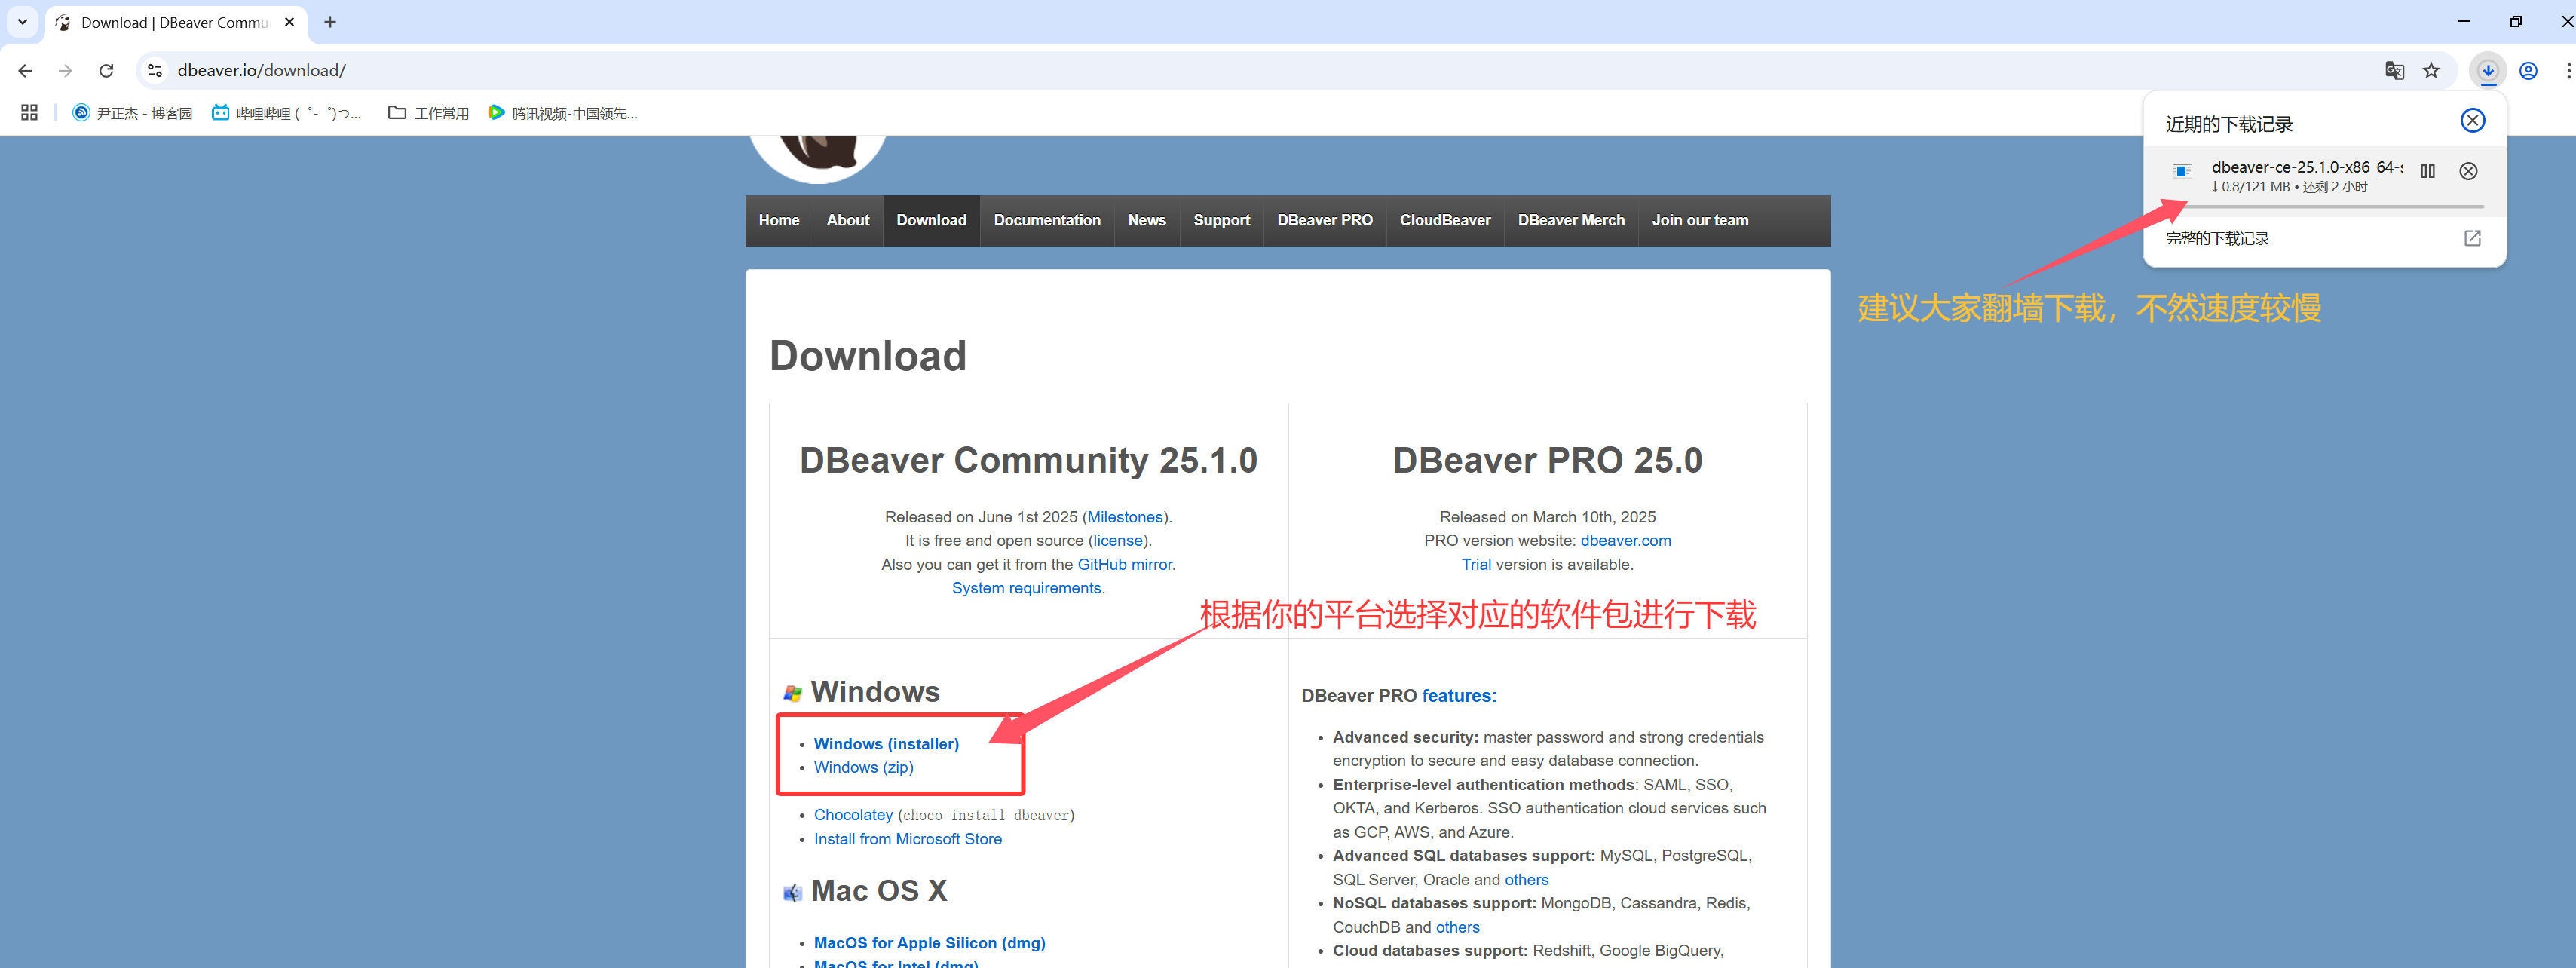The image size is (2576, 968).
Task: Pause the dbeaver-ce download
Action: (x=2427, y=171)
